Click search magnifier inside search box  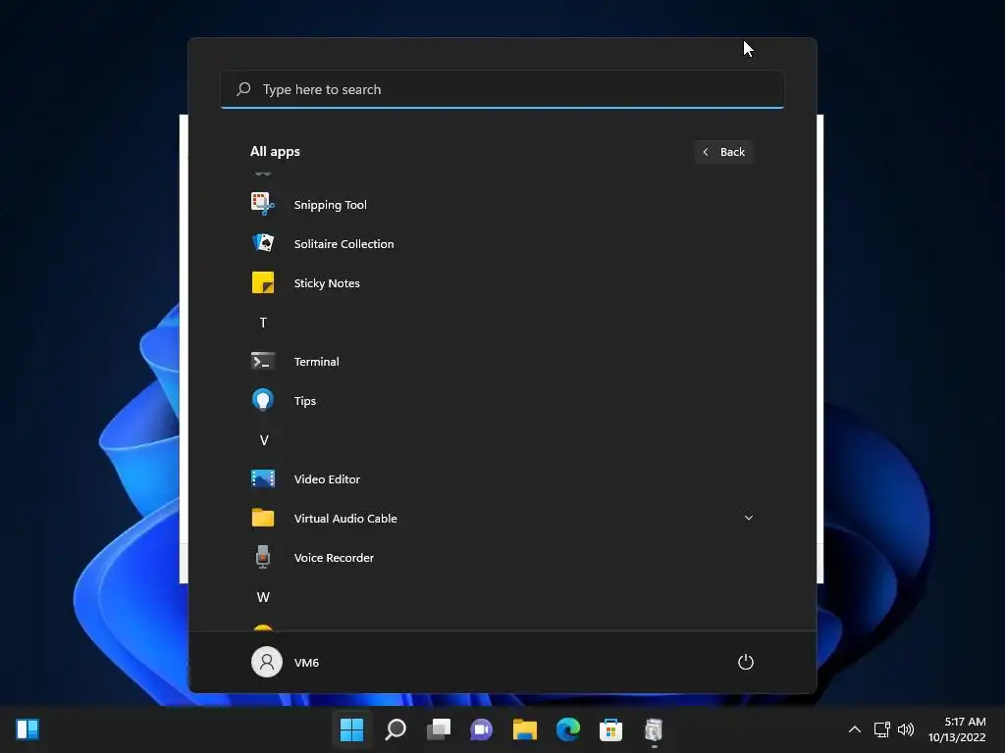coord(243,89)
